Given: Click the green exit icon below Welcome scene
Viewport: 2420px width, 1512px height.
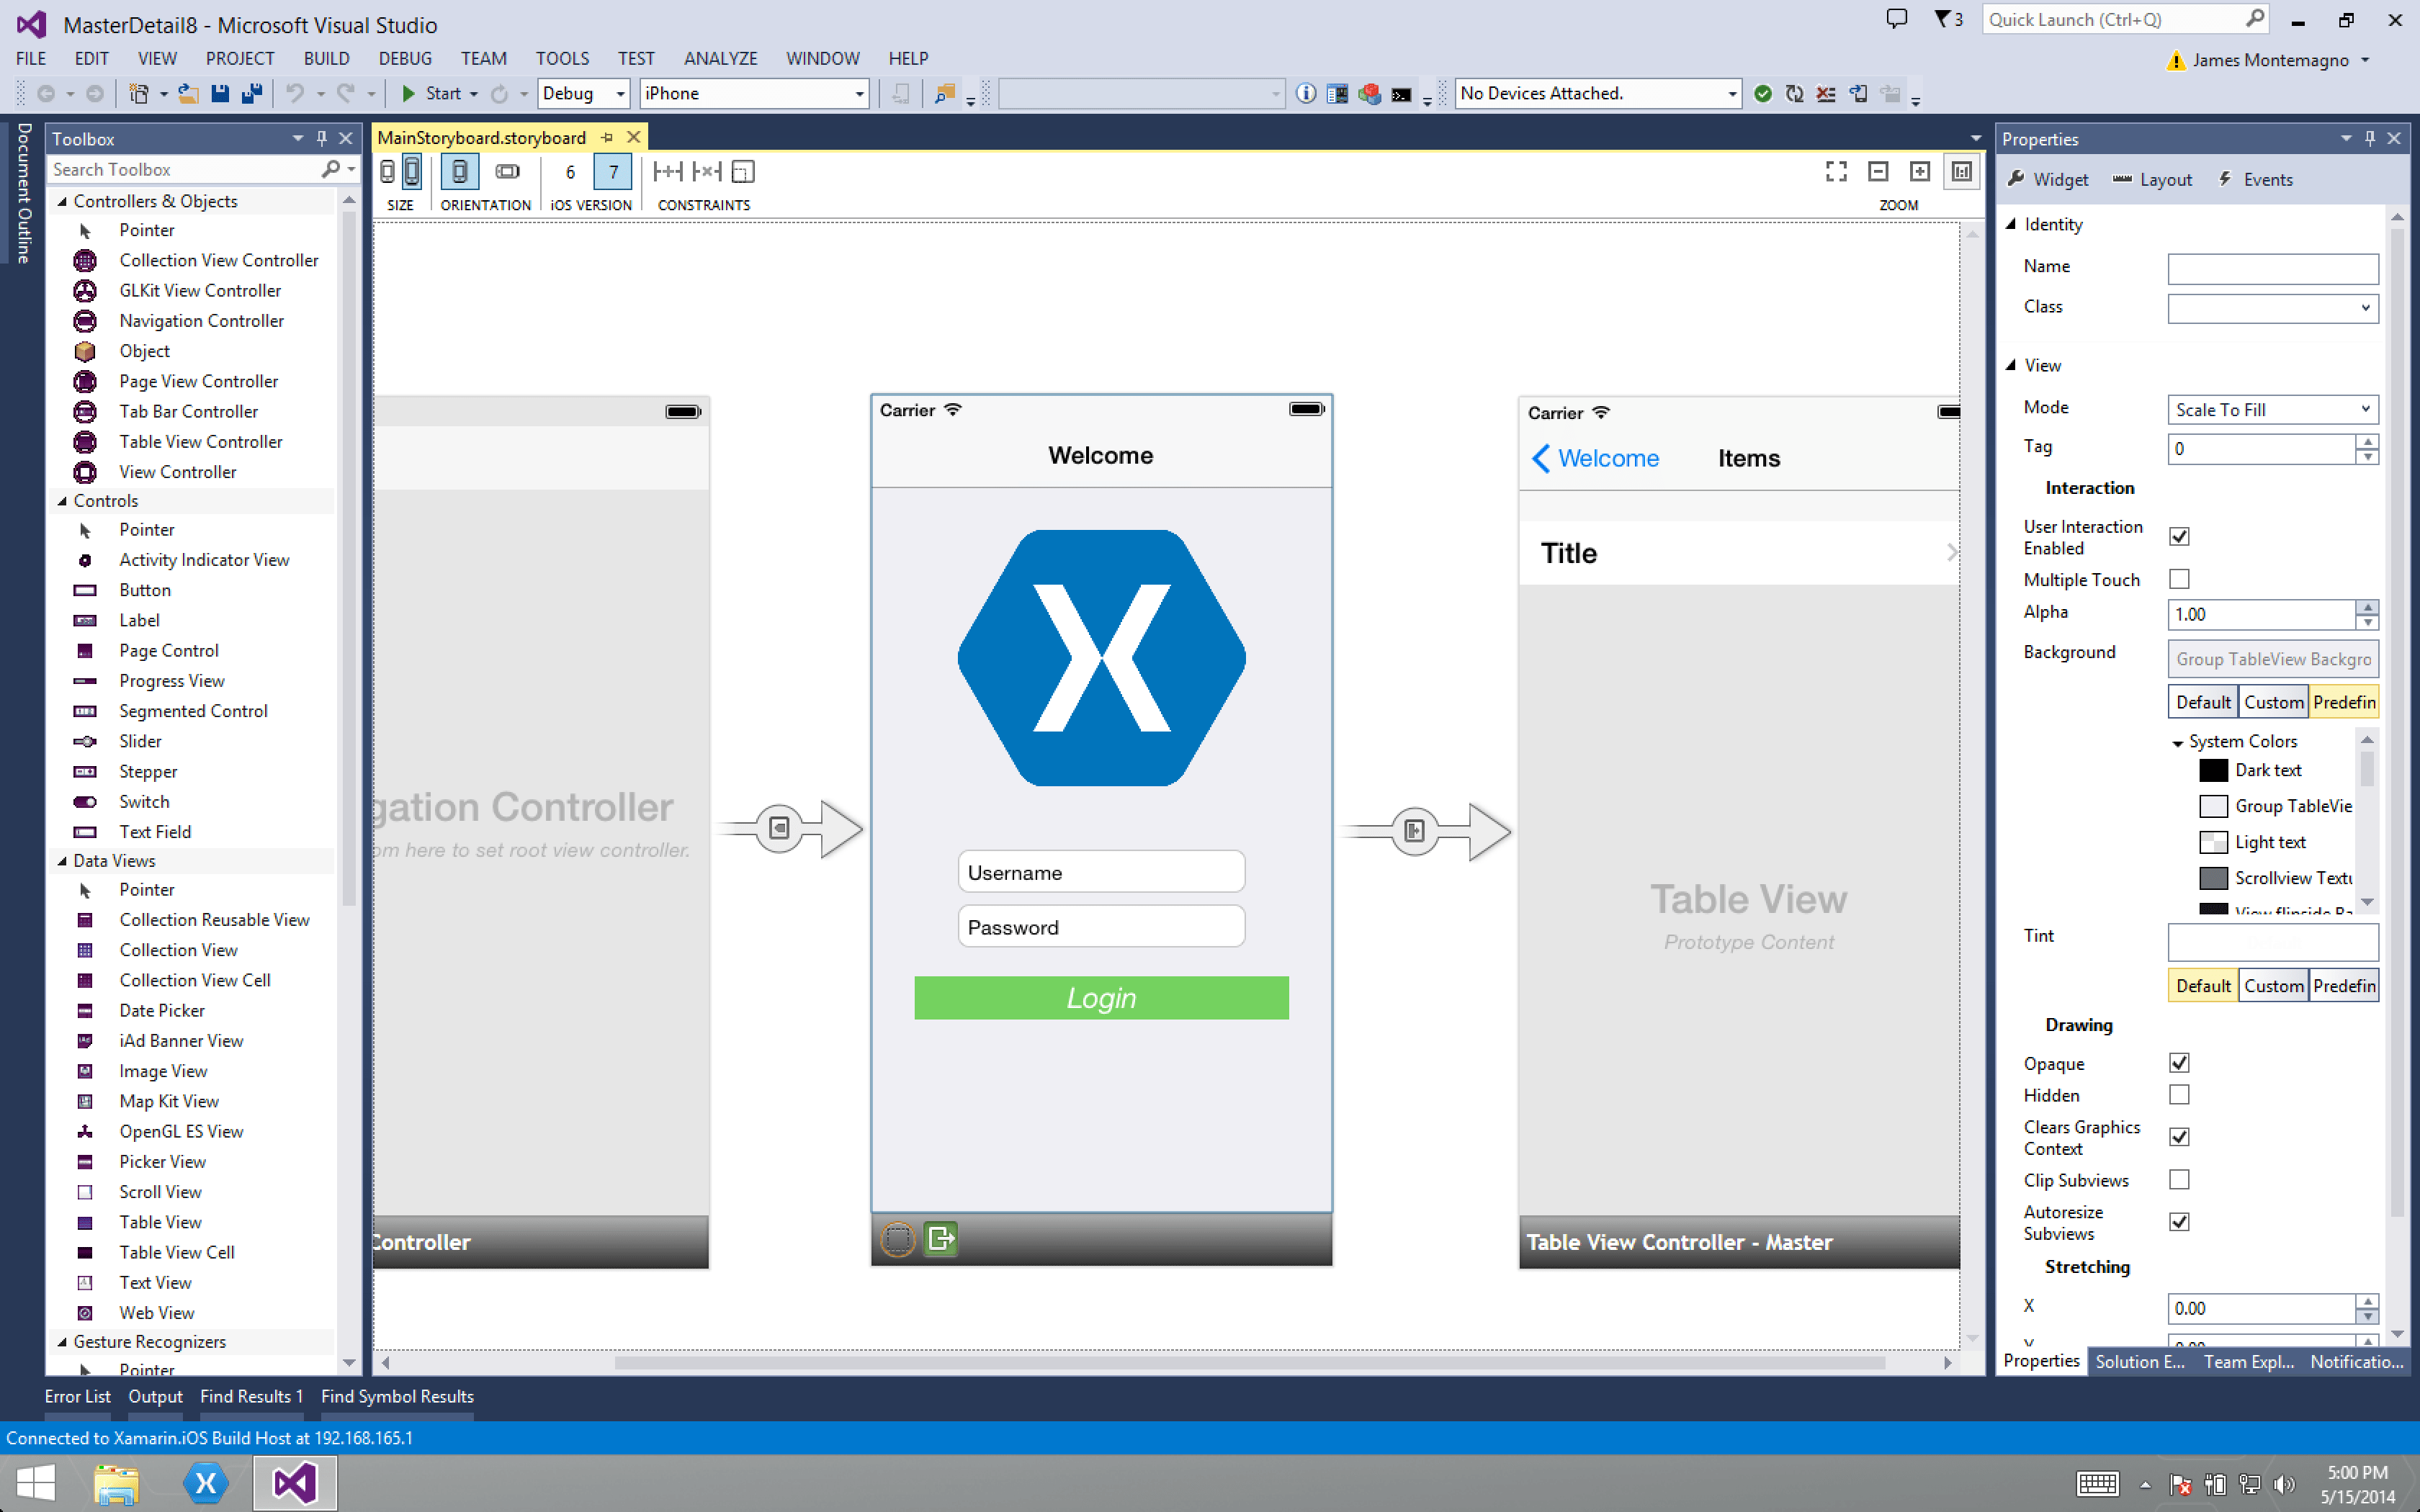Looking at the screenshot, I should 940,1239.
